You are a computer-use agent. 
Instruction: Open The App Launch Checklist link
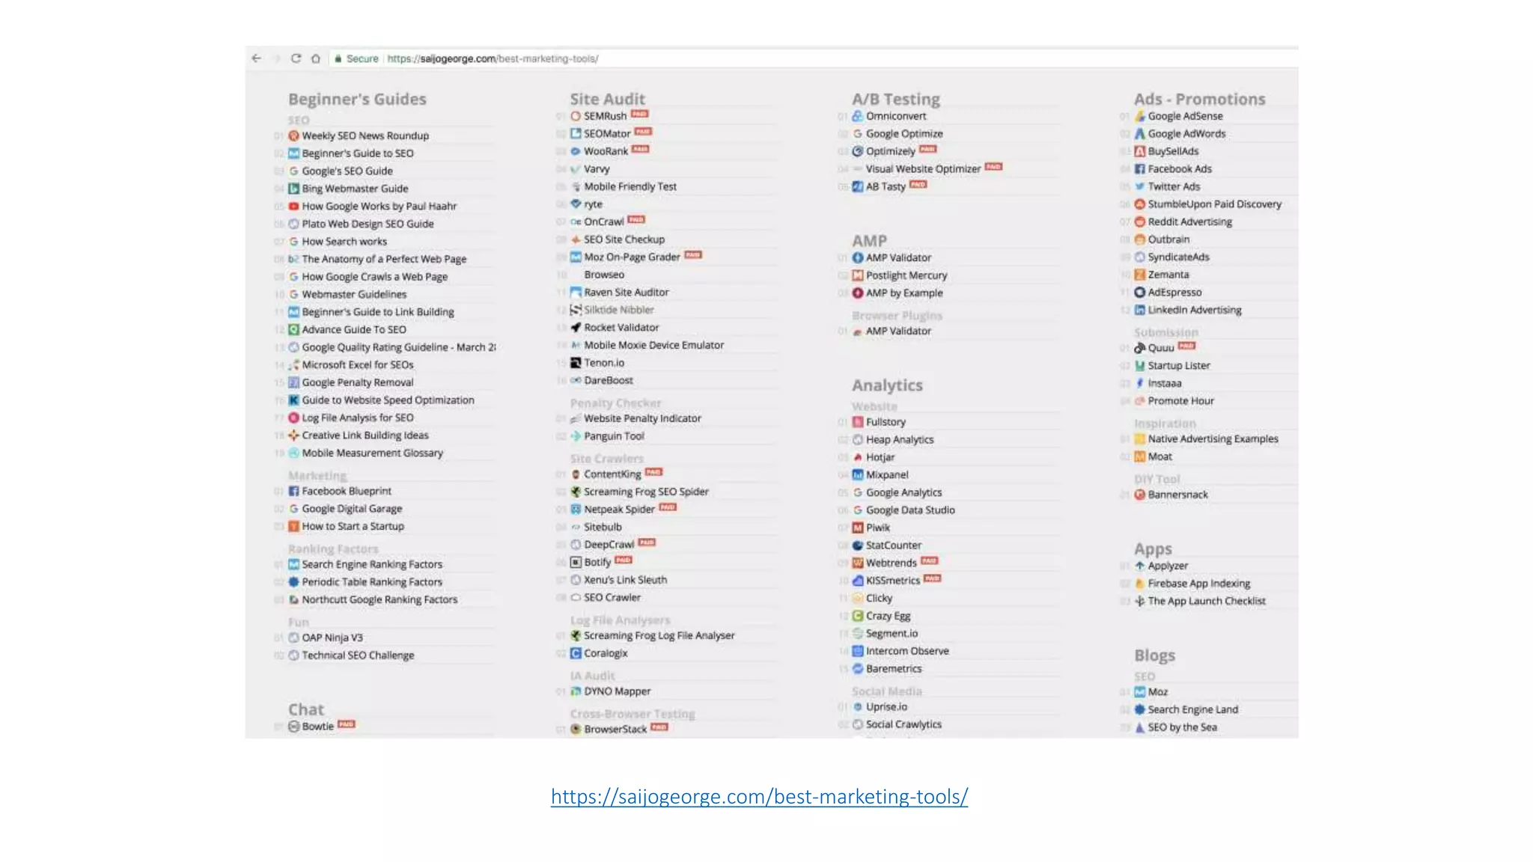click(x=1207, y=601)
